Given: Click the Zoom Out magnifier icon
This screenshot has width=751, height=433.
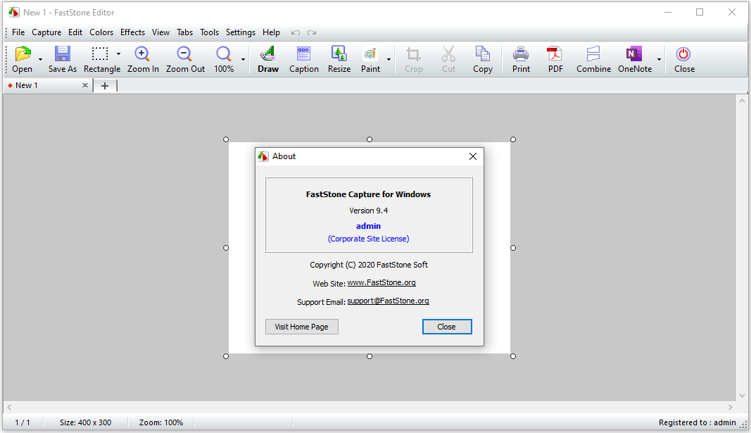Looking at the screenshot, I should (x=184, y=54).
